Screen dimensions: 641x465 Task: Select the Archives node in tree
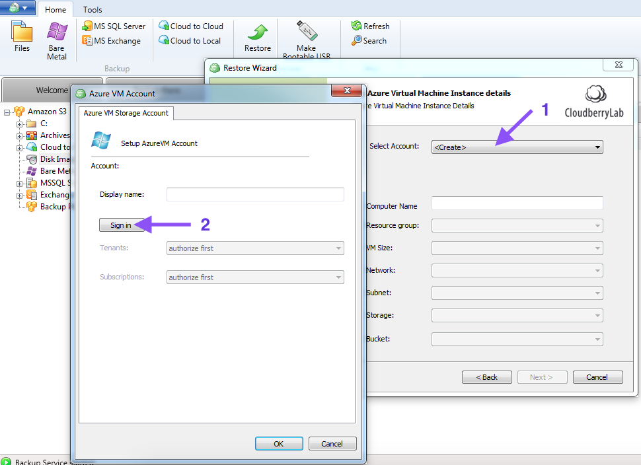click(x=48, y=135)
